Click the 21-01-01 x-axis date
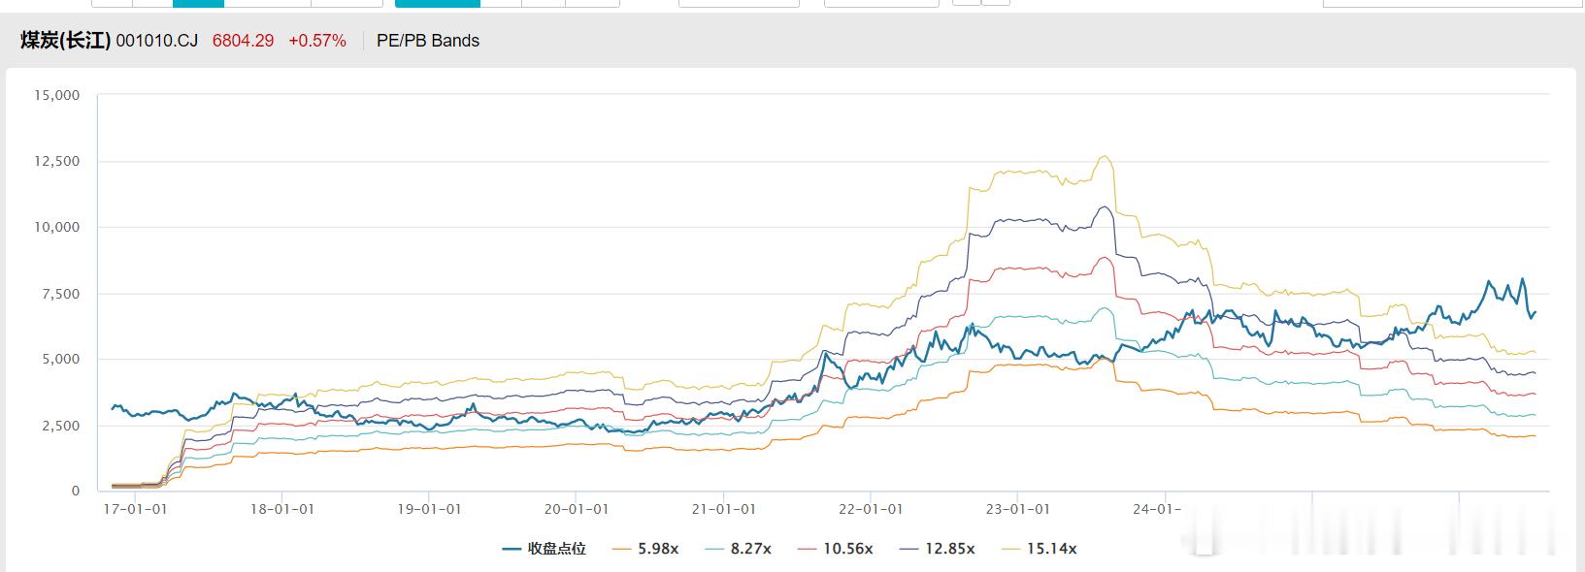This screenshot has width=1585, height=572. 724,509
